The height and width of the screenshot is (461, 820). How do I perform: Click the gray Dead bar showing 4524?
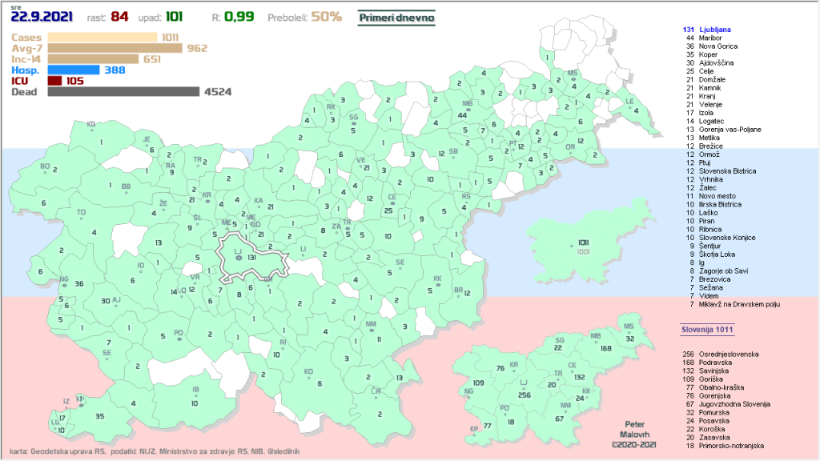pos(123,92)
